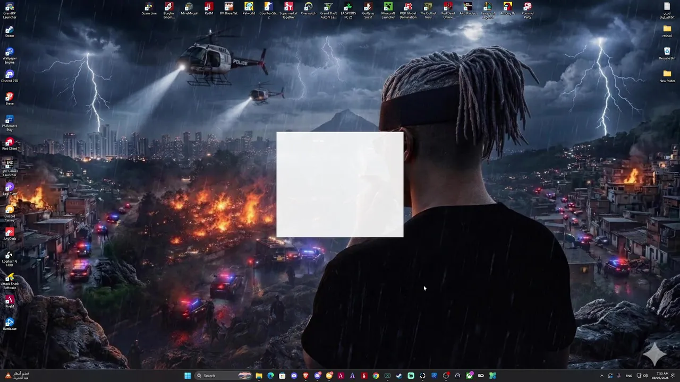The width and height of the screenshot is (680, 382).
Task: Select the Wallpaper Engine desktop icon
Action: 10,56
